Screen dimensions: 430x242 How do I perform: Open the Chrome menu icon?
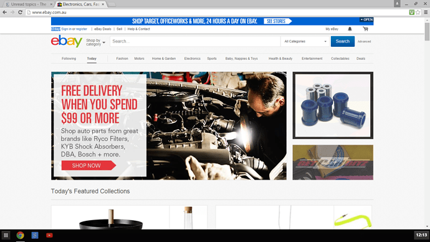click(x=426, y=12)
